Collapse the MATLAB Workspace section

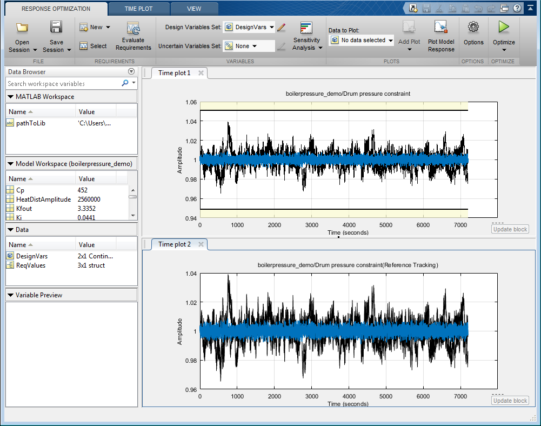10,97
